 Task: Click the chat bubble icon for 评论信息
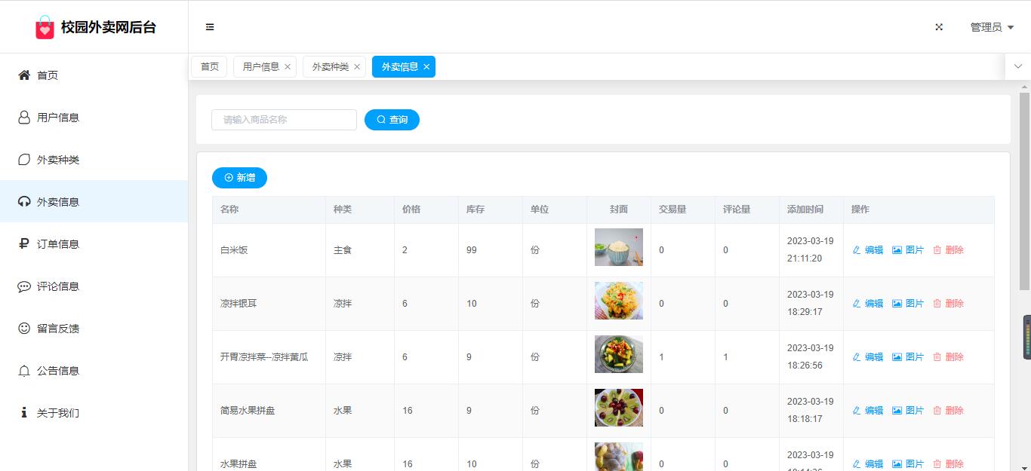click(24, 286)
